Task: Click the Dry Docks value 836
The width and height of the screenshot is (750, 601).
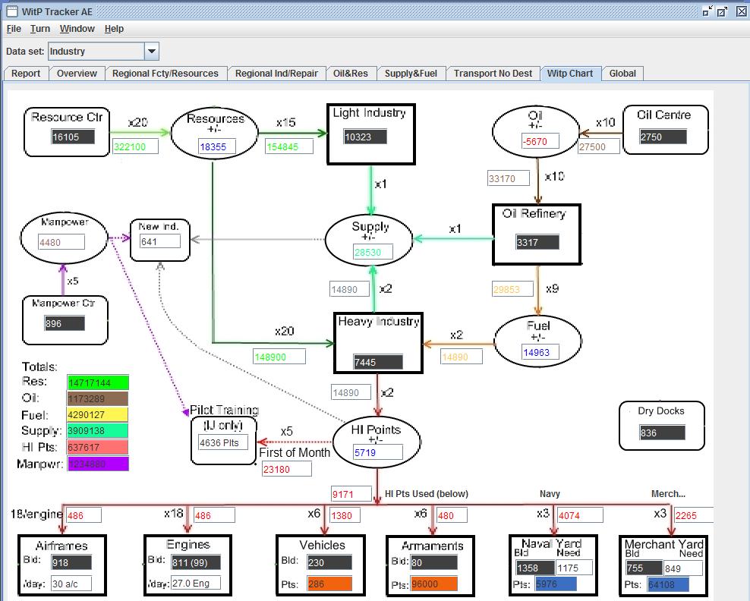Action: [x=662, y=433]
